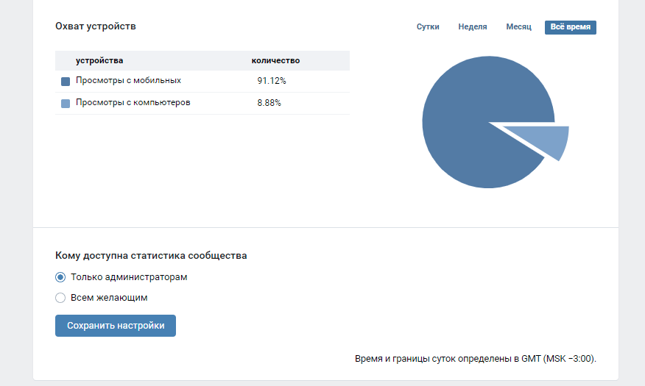Click the 8.88% value
Image resolution: width=645 pixels, height=386 pixels.
pos(269,103)
